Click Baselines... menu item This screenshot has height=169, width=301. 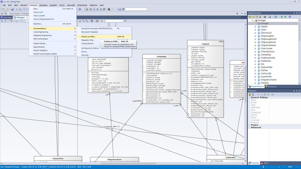tap(53, 24)
